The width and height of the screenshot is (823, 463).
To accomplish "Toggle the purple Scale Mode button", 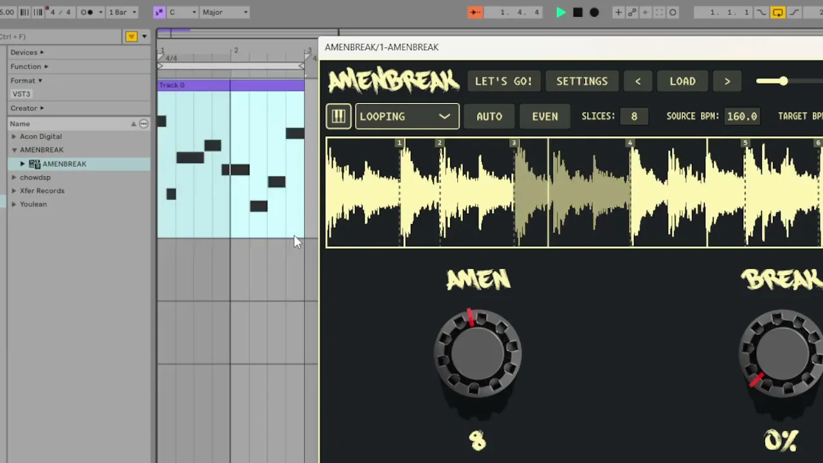I will pyautogui.click(x=159, y=12).
